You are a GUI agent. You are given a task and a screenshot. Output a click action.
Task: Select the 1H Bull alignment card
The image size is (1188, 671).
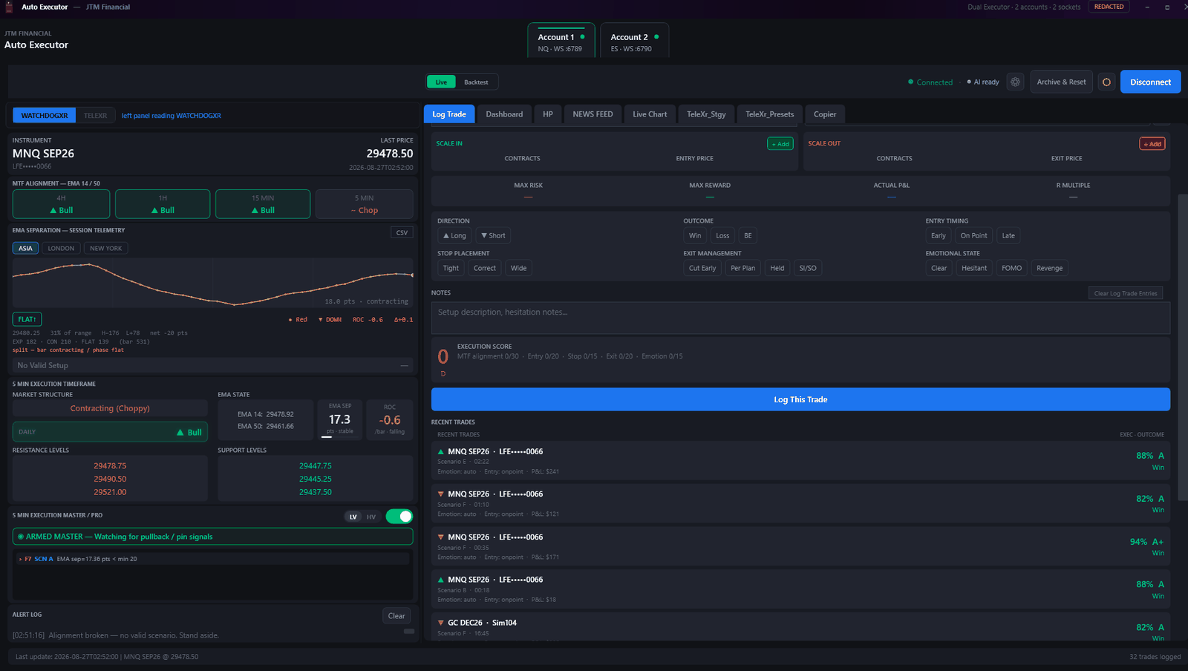[x=163, y=204]
